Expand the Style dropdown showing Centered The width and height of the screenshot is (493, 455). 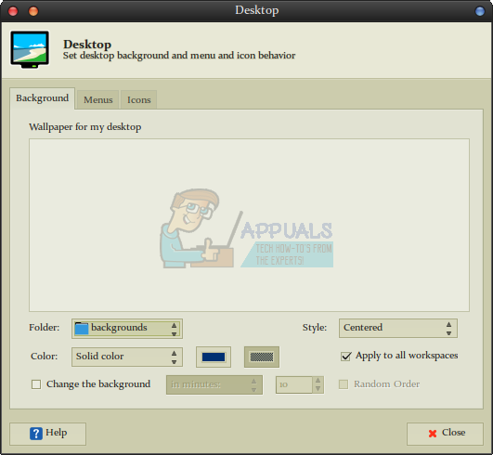(x=398, y=329)
